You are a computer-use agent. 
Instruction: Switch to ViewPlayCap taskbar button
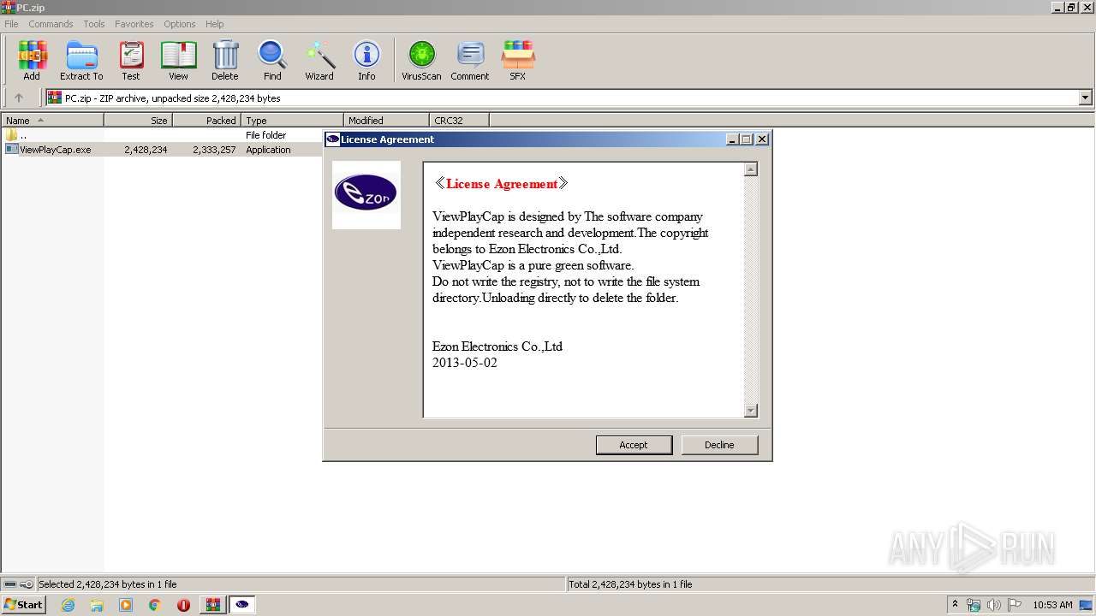(x=242, y=605)
